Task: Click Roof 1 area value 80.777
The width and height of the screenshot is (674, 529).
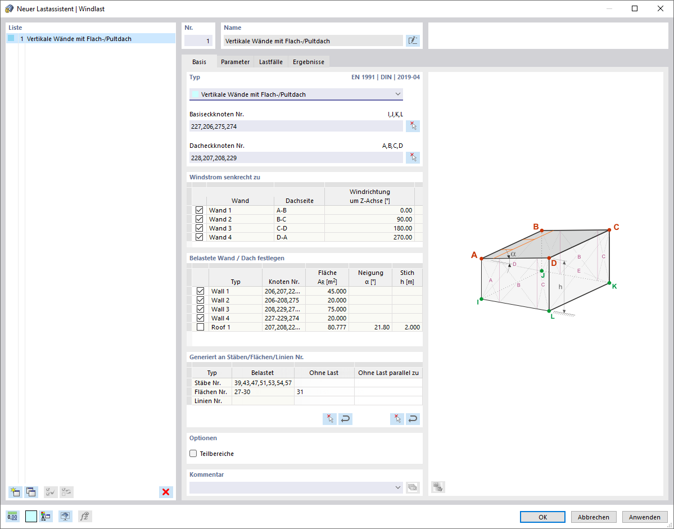Action: tap(327, 327)
